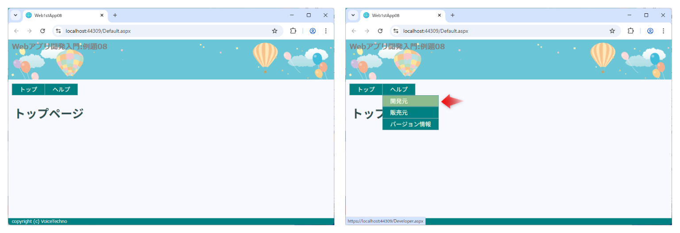Open extensions puzzle icon in right window
The width and height of the screenshot is (680, 233).
point(631,31)
